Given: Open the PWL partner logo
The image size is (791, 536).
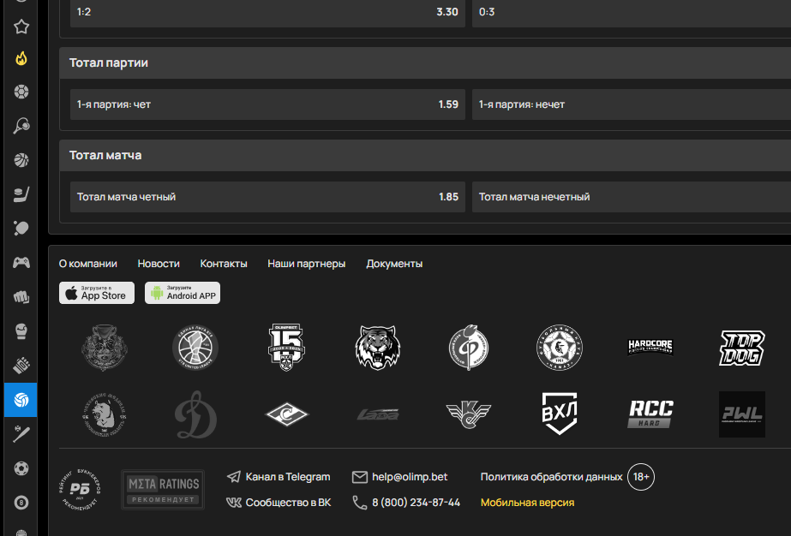Looking at the screenshot, I should [741, 414].
